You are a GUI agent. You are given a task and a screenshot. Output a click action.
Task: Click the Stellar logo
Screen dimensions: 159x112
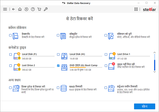pos(149,10)
